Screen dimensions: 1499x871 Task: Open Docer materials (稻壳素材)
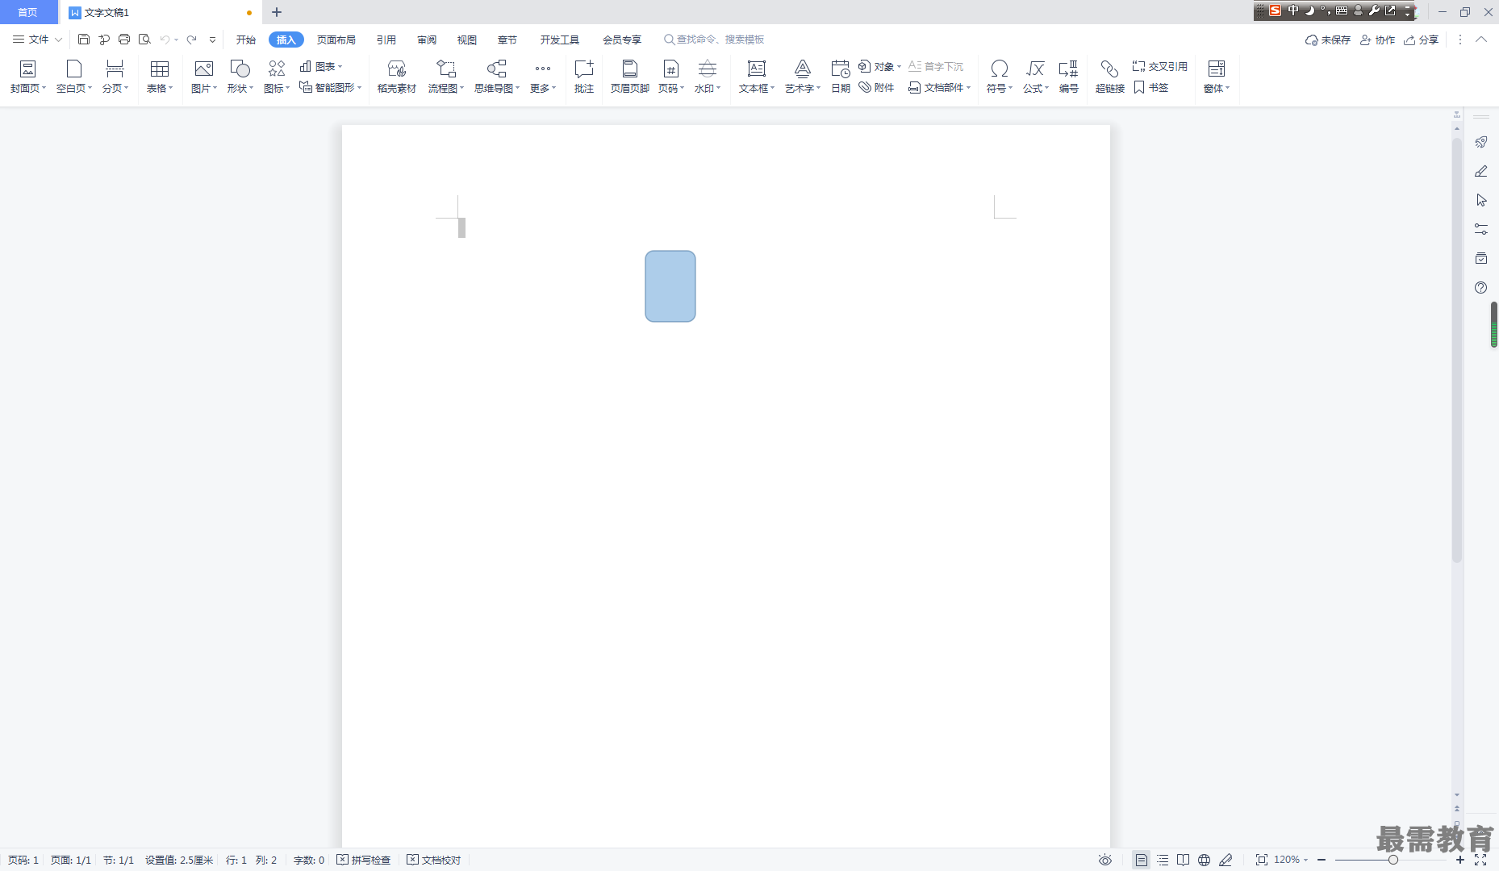click(397, 77)
